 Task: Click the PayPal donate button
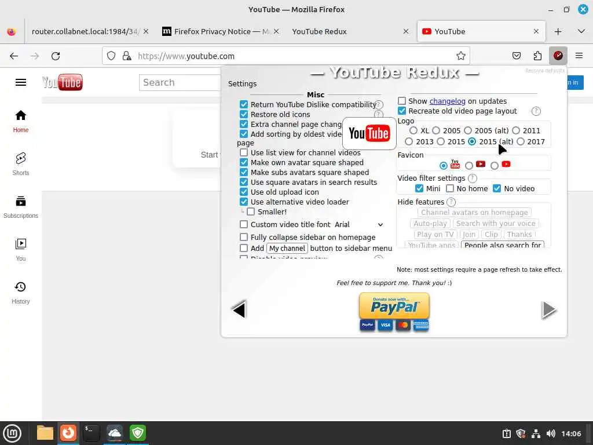click(394, 306)
